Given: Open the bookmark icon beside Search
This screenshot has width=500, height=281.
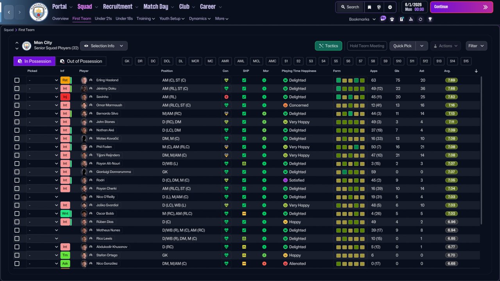Looking at the screenshot, I should click(369, 7).
